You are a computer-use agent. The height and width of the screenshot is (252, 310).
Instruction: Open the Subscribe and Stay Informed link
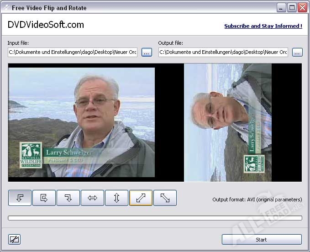click(x=263, y=26)
